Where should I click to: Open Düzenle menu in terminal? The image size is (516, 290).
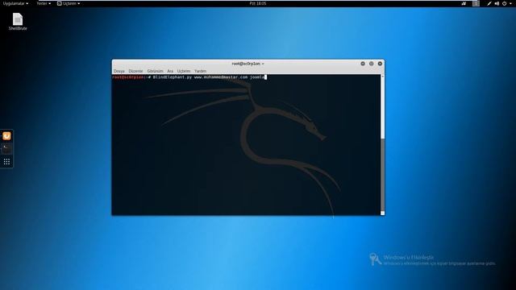pyautogui.click(x=135, y=71)
